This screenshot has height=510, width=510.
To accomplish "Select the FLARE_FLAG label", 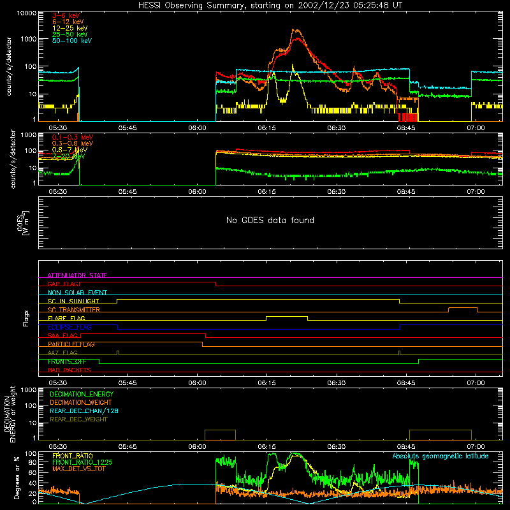I will pos(66,318).
